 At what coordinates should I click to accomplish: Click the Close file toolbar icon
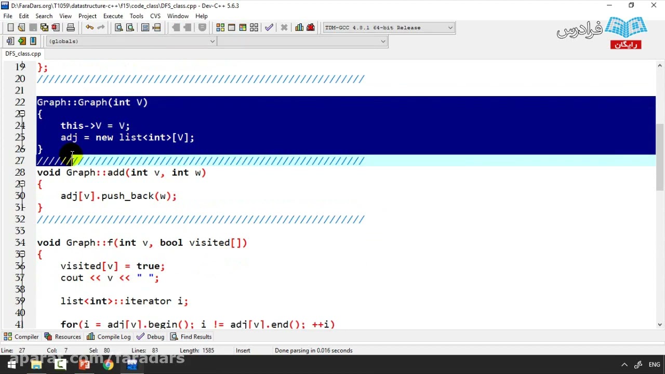(x=56, y=28)
